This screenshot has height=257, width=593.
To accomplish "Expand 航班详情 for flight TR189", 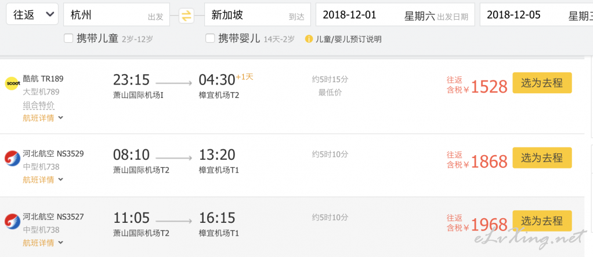I will click(x=43, y=118).
